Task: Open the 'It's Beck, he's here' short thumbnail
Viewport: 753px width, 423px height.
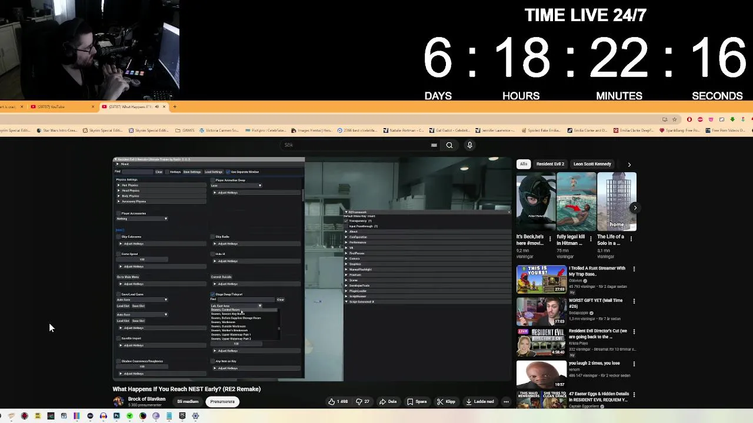Action: [536, 202]
